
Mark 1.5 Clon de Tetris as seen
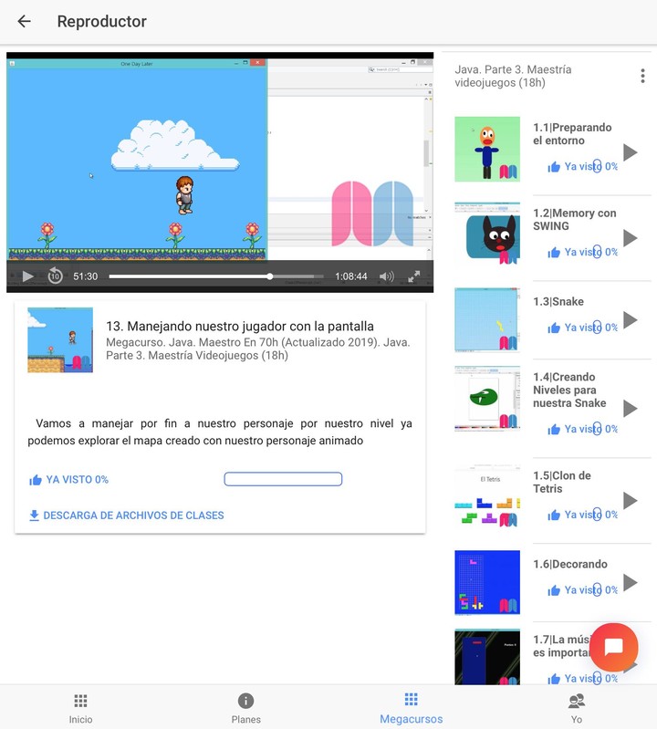(x=582, y=516)
